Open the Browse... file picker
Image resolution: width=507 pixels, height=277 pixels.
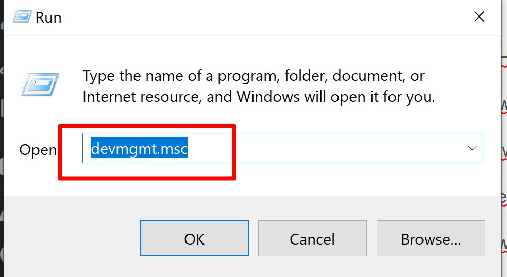click(431, 239)
